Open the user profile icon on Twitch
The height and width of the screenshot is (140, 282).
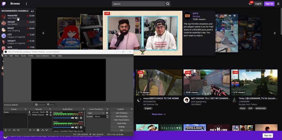(278, 4)
